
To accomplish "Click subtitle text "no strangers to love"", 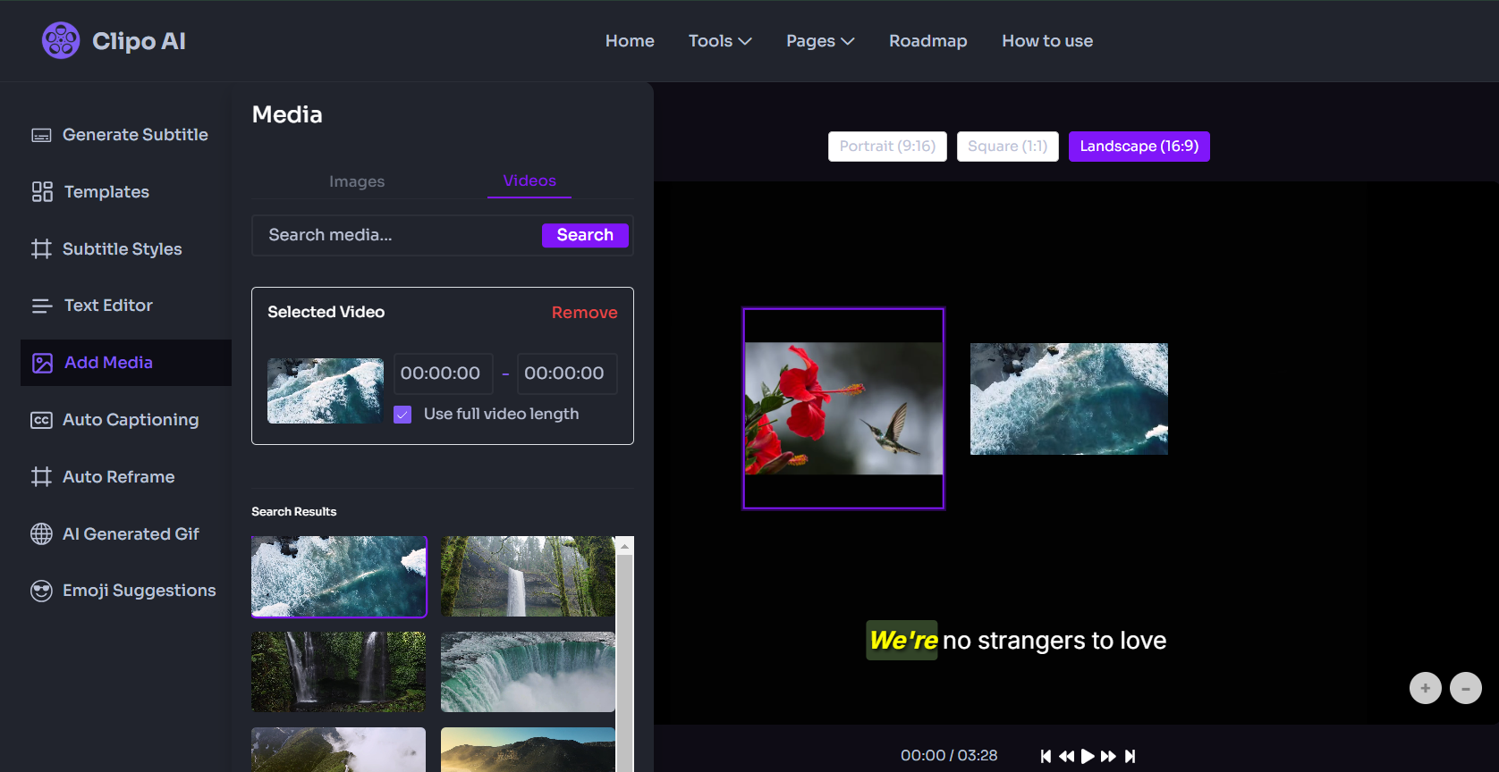I will point(1054,641).
